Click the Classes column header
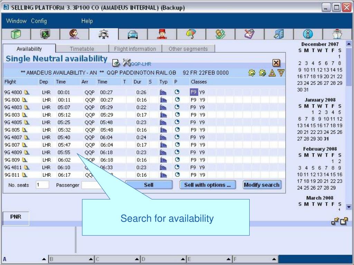Screen dimensions: 354x265 [x=199, y=82]
